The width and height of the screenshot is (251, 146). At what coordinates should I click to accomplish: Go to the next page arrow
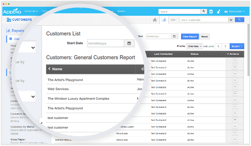225,46
